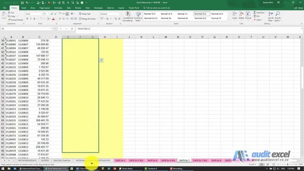Click the Paste button

pyautogui.click(x=4, y=16)
